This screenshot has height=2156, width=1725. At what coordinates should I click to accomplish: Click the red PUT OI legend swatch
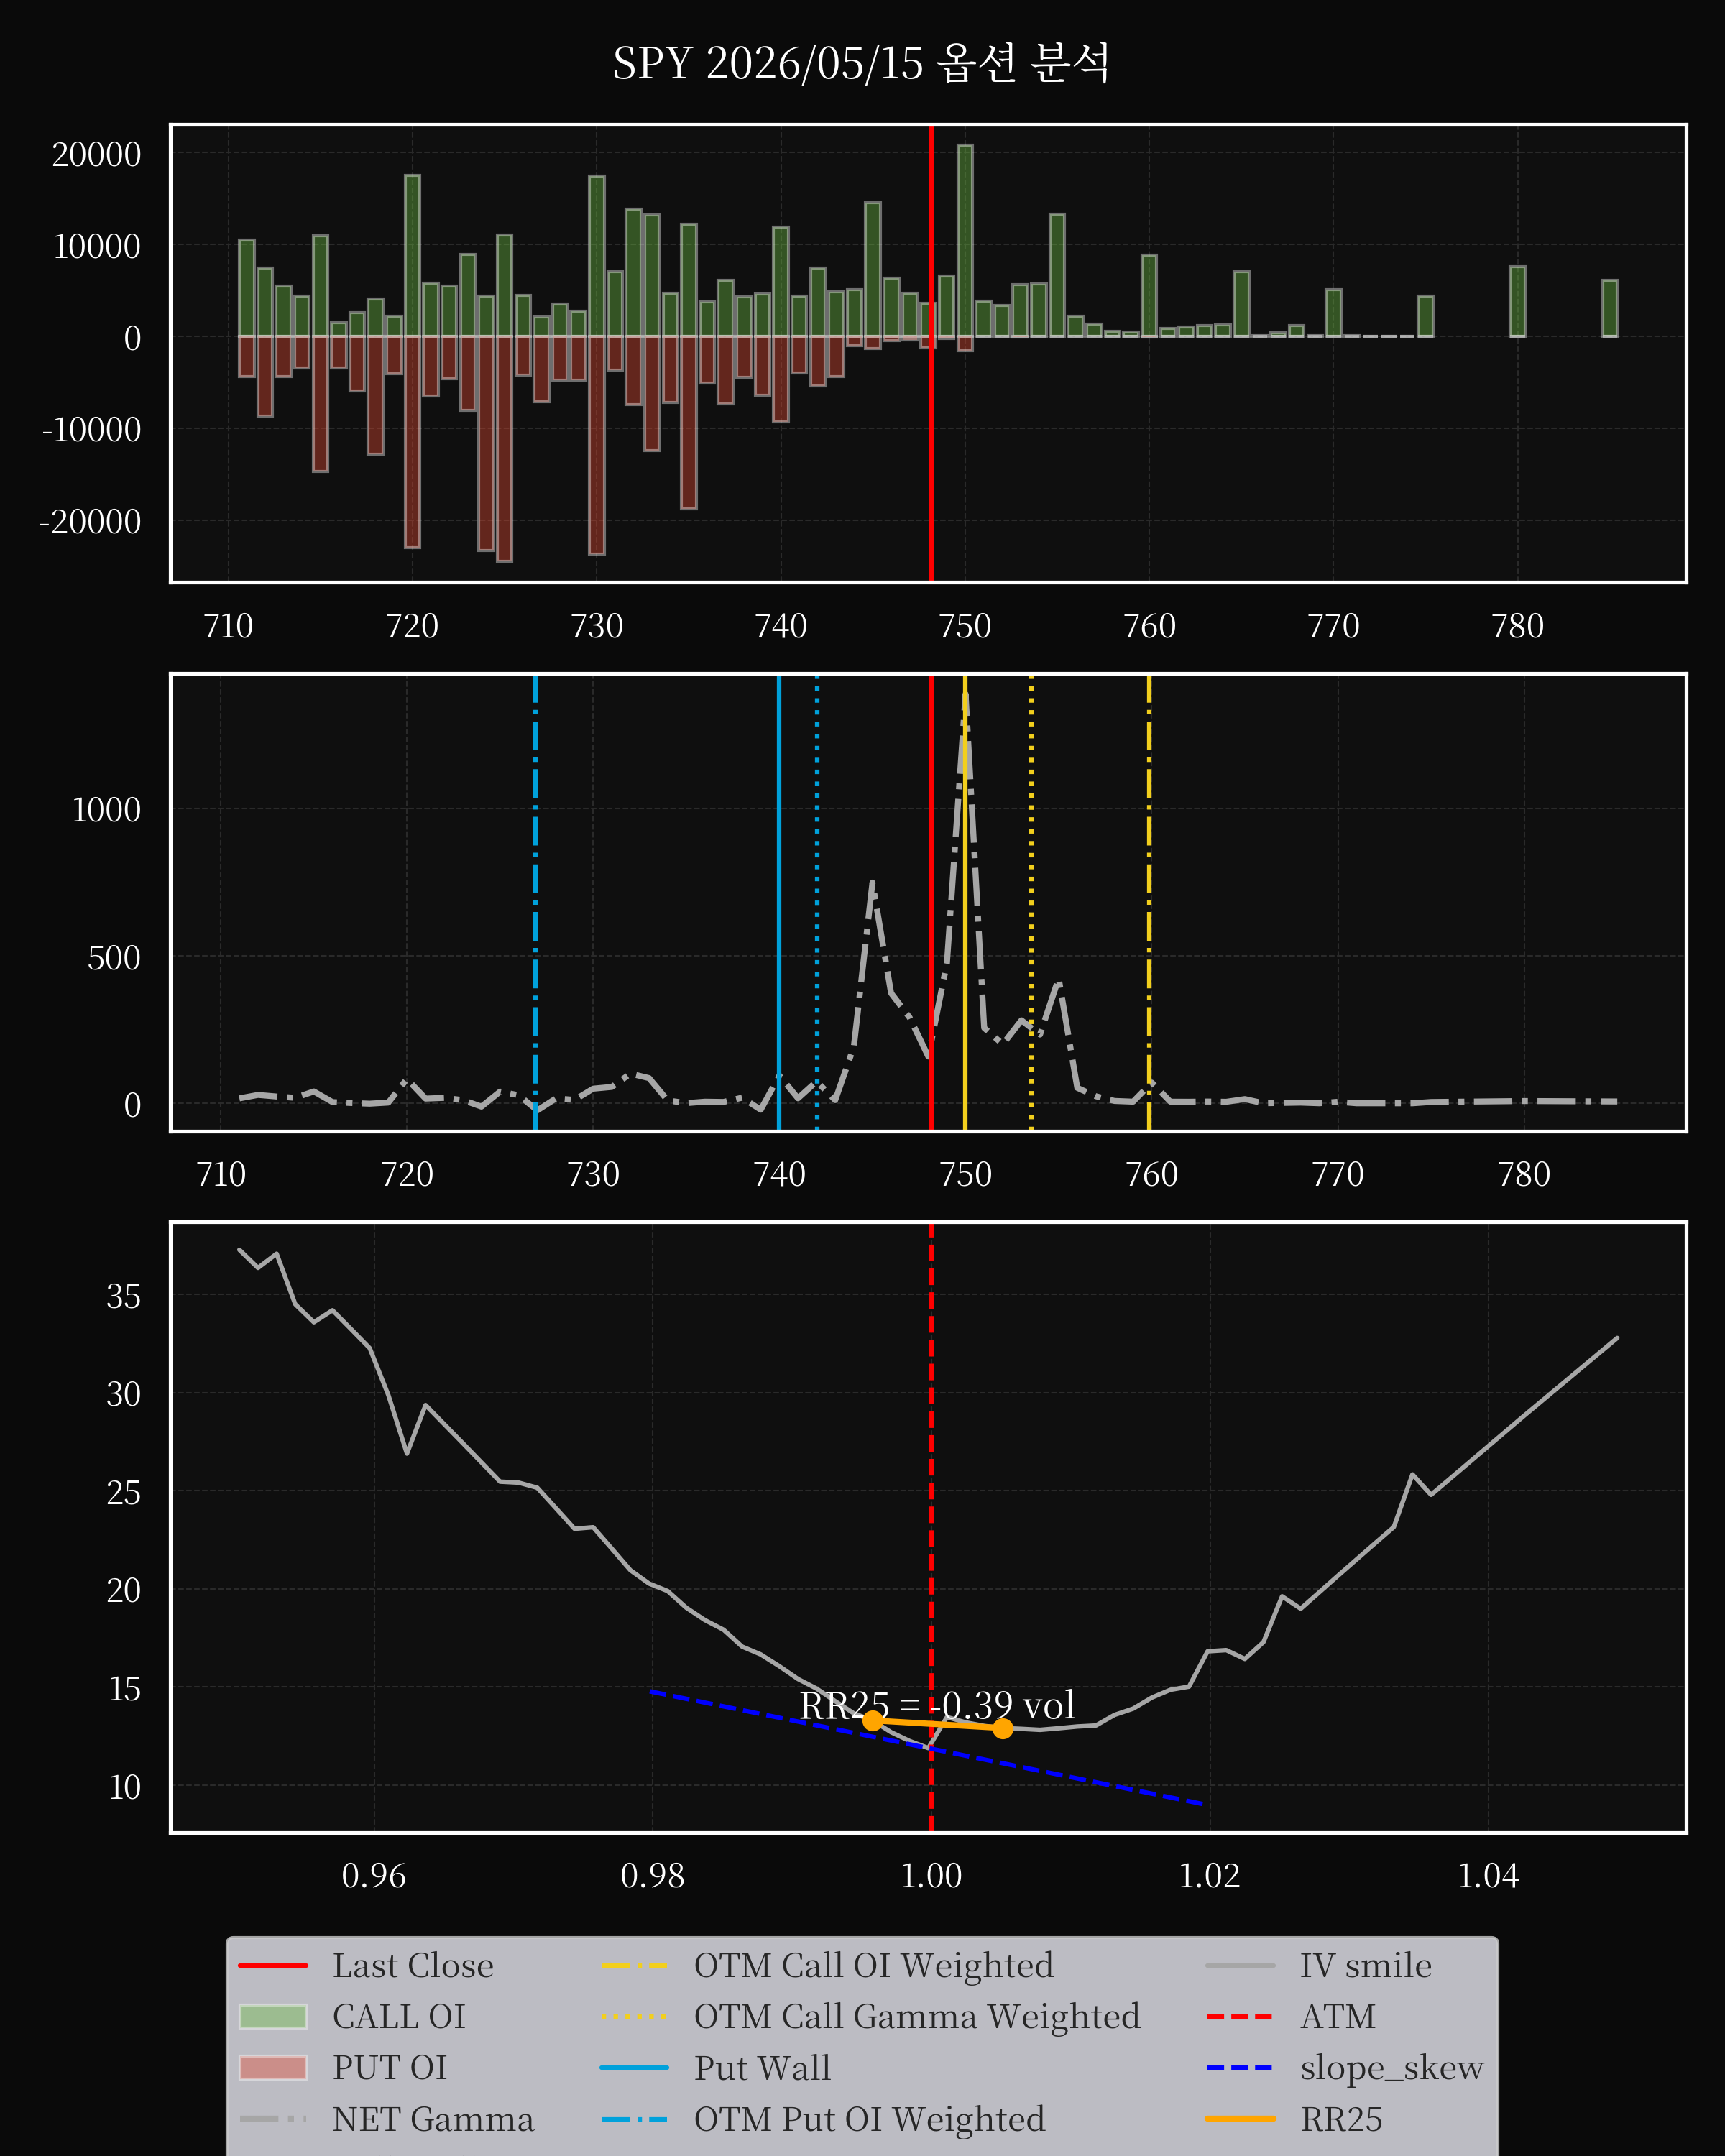pyautogui.click(x=273, y=2067)
